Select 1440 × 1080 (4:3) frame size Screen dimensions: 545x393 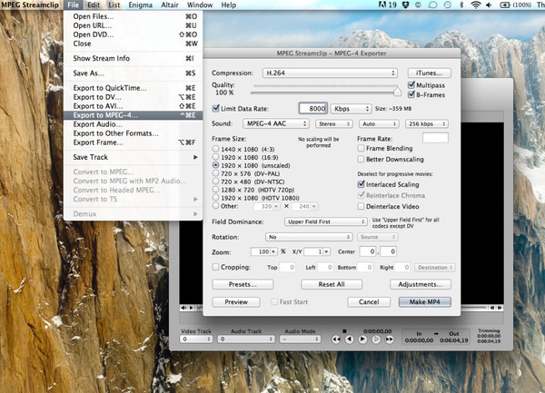click(x=215, y=149)
